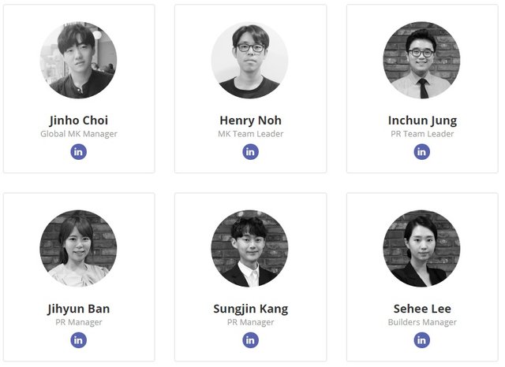The image size is (505, 367).
Task: Click the Builders Manager title text
Action: pos(422,322)
